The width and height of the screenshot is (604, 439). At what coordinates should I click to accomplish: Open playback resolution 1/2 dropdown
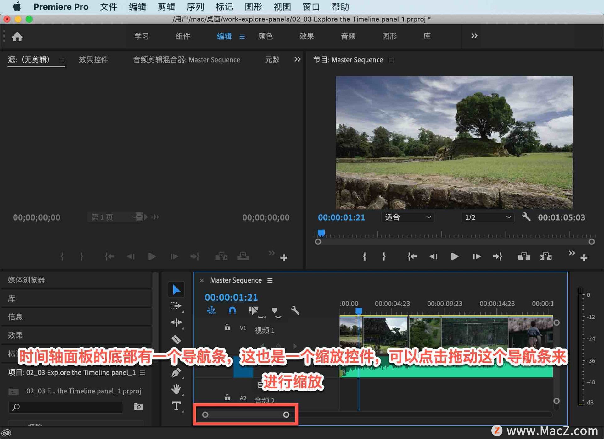(487, 217)
